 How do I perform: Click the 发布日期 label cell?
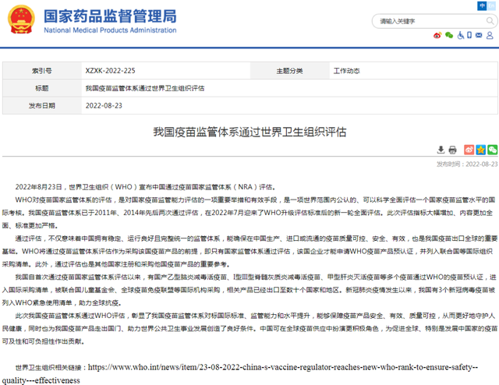tap(42, 106)
